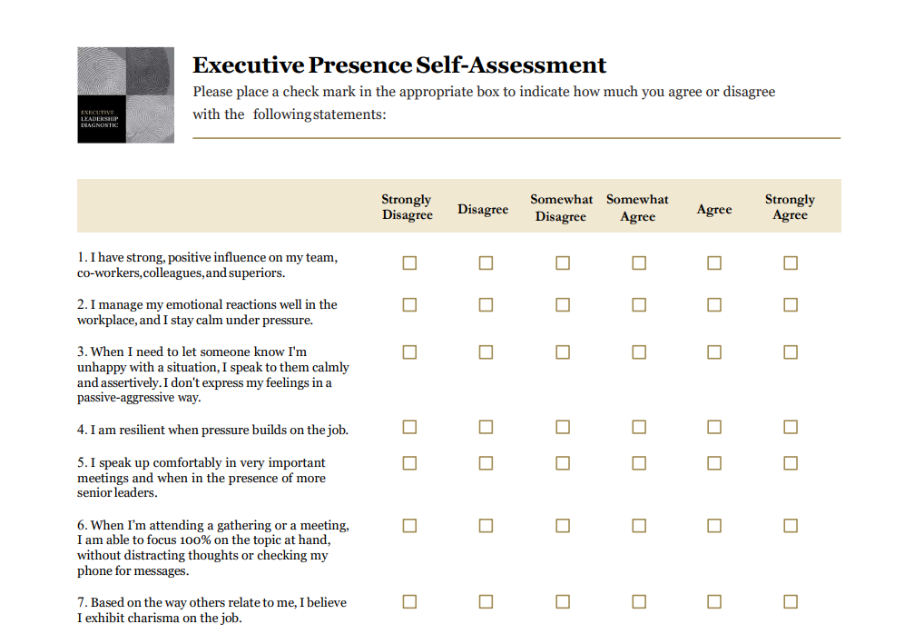Mark Strongly Agree for resilience statement 4
Screen dimensions: 914x634
791,427
